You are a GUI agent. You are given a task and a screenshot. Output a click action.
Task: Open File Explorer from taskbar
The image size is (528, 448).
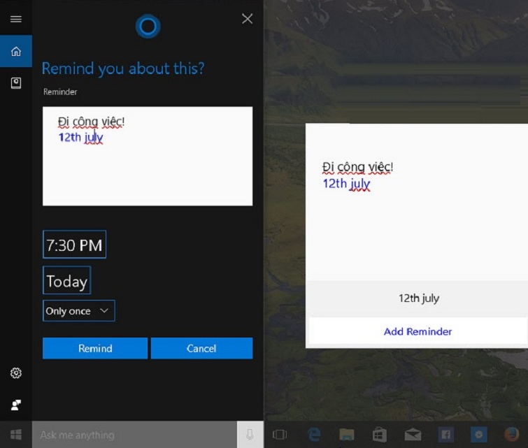point(347,435)
